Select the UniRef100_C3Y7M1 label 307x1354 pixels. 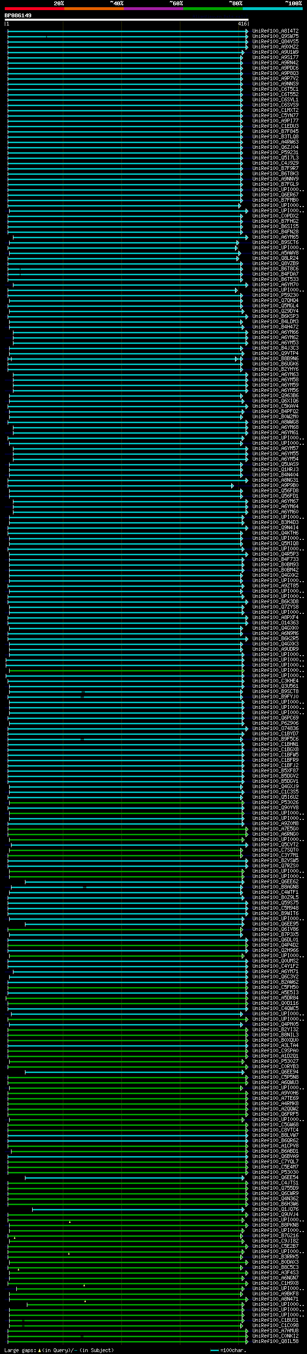tap(275, 855)
